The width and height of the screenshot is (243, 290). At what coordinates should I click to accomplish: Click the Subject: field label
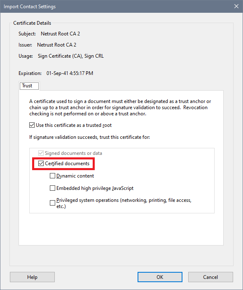27,34
